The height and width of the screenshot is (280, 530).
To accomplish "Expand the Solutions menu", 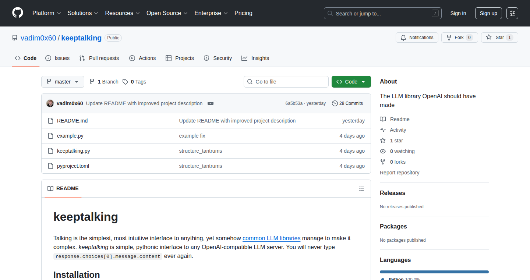I will (83, 13).
